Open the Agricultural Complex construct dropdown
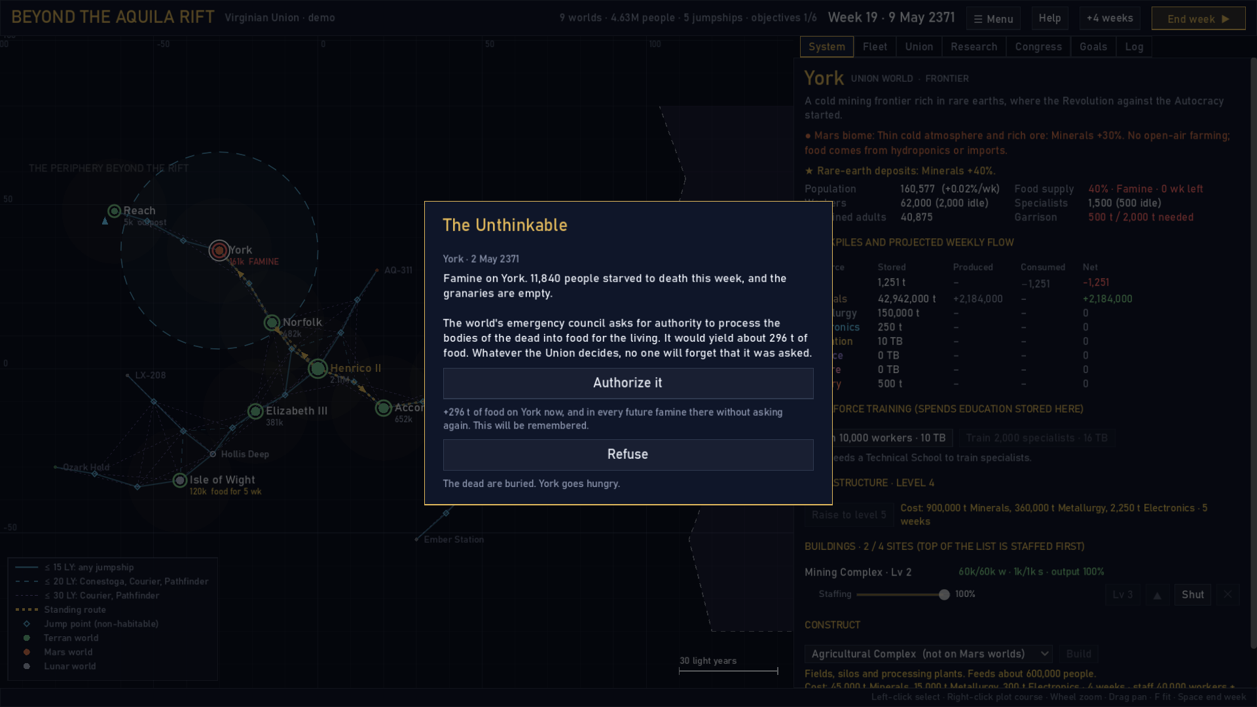Screen dimensions: 1257x707 coord(928,654)
